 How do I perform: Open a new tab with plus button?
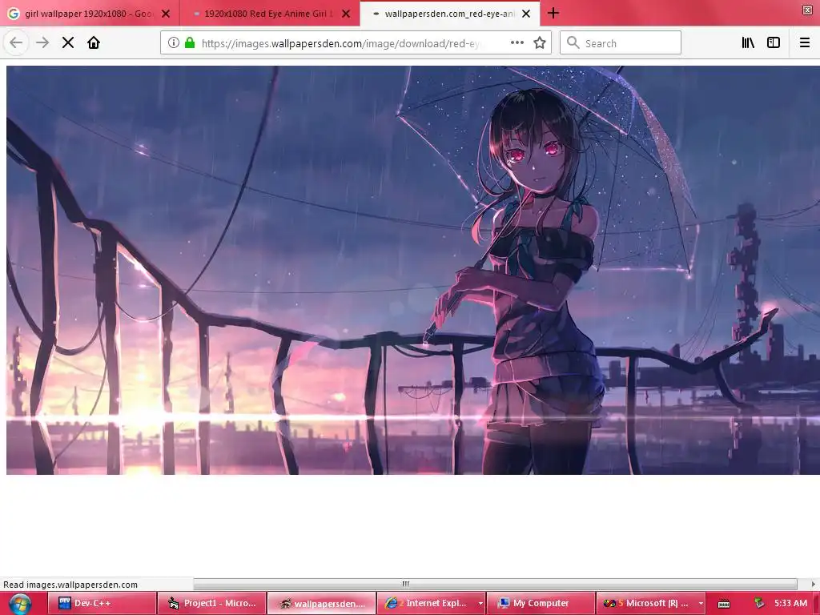pyautogui.click(x=553, y=13)
